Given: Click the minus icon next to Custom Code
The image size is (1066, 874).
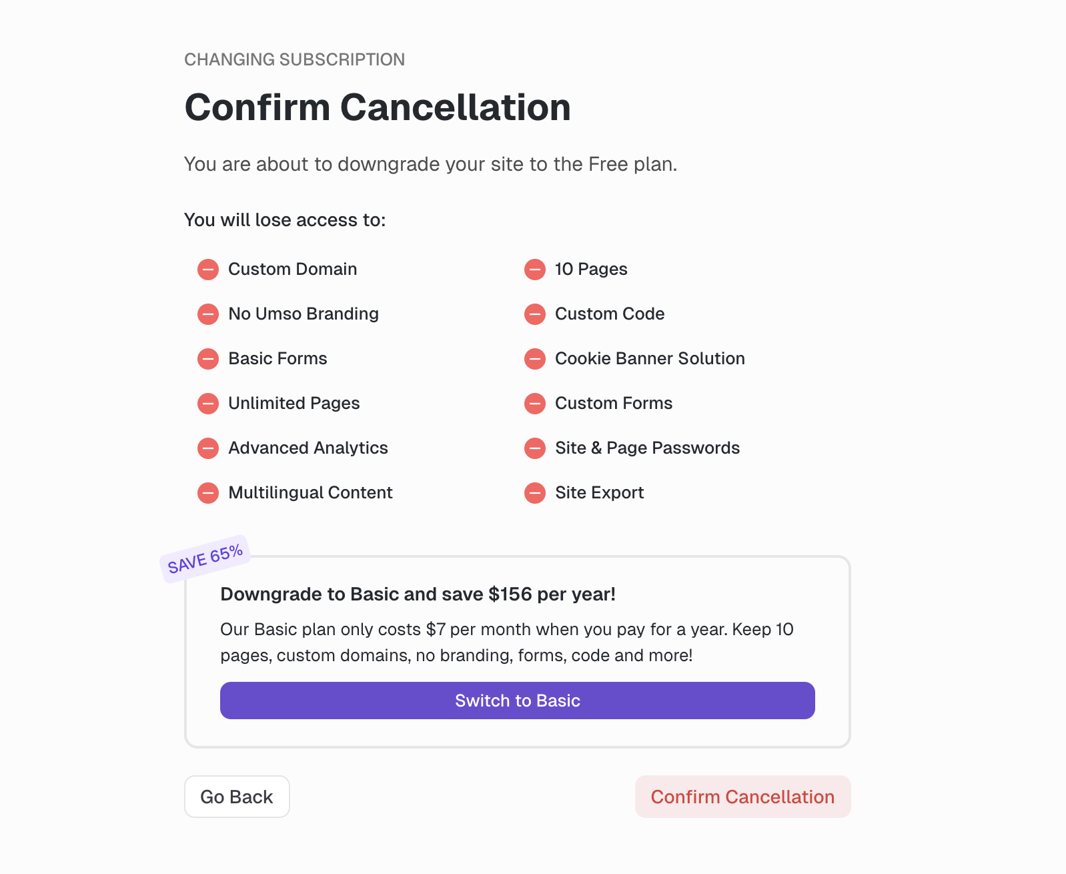Looking at the screenshot, I should click(535, 314).
